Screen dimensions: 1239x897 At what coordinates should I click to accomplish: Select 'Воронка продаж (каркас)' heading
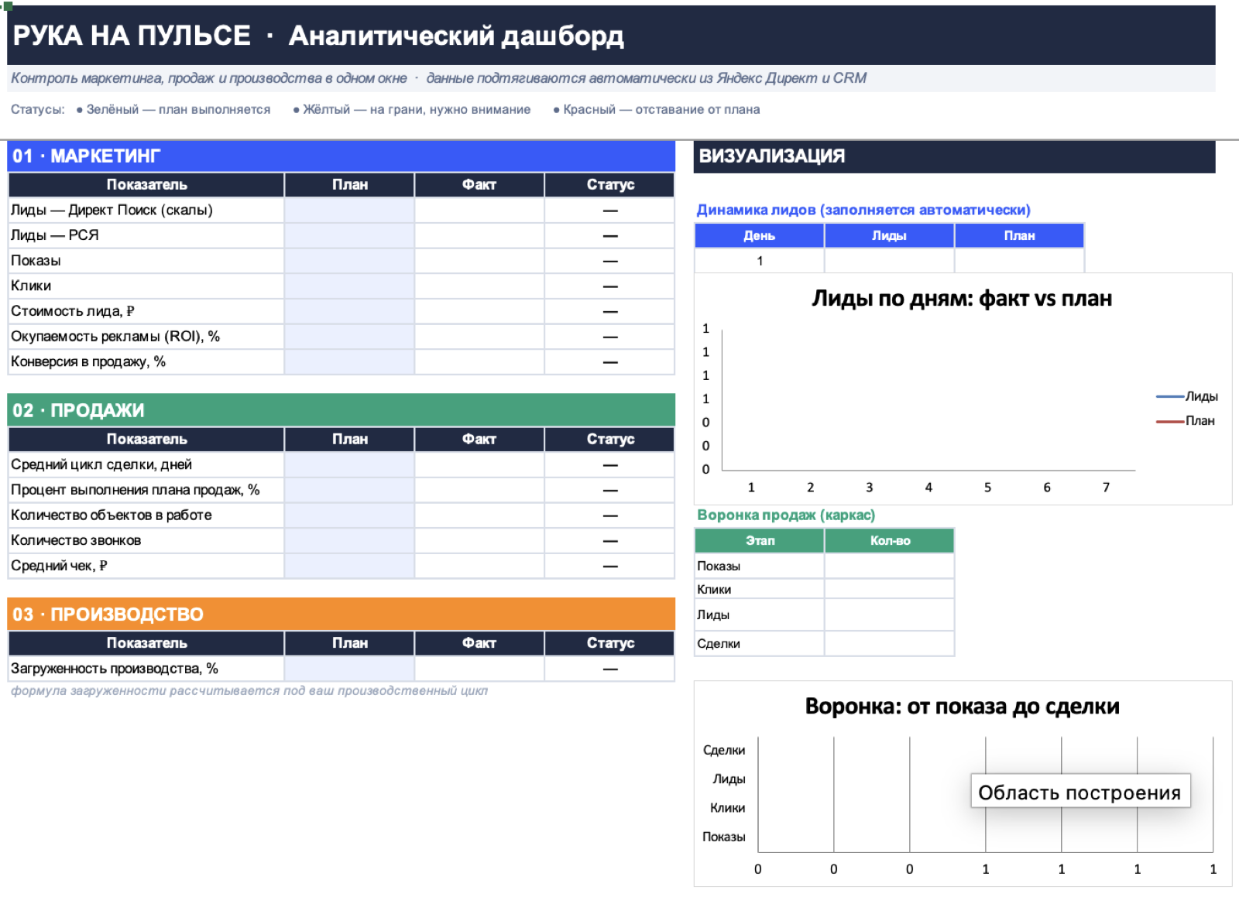click(x=786, y=515)
